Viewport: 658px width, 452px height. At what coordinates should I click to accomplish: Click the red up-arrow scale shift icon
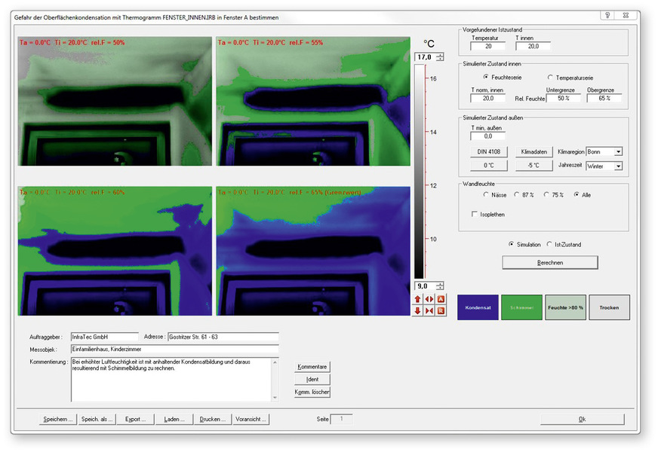pos(417,299)
